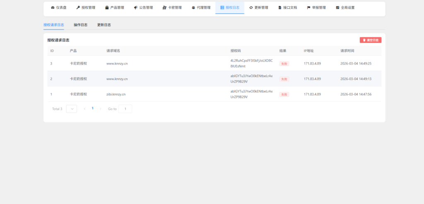The height and width of the screenshot is (204, 424).
Task: Select the 授权请求日志 tab
Action: click(53, 25)
